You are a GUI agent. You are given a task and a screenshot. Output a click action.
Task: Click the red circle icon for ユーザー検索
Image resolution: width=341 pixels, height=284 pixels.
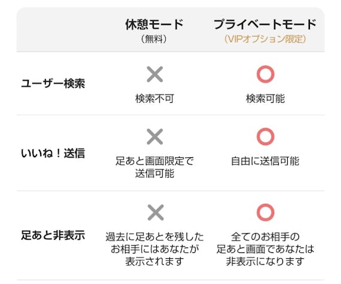click(x=265, y=74)
